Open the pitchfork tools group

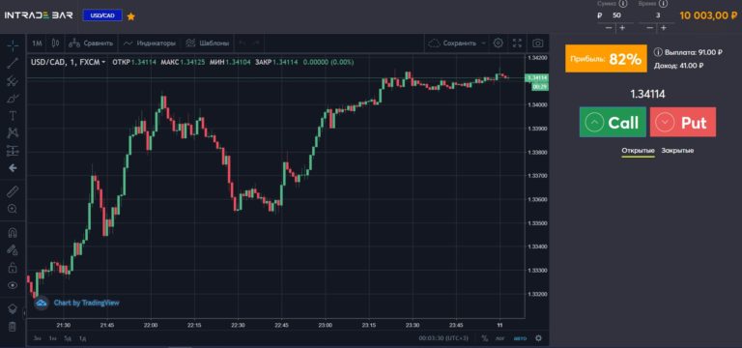pos(13,80)
